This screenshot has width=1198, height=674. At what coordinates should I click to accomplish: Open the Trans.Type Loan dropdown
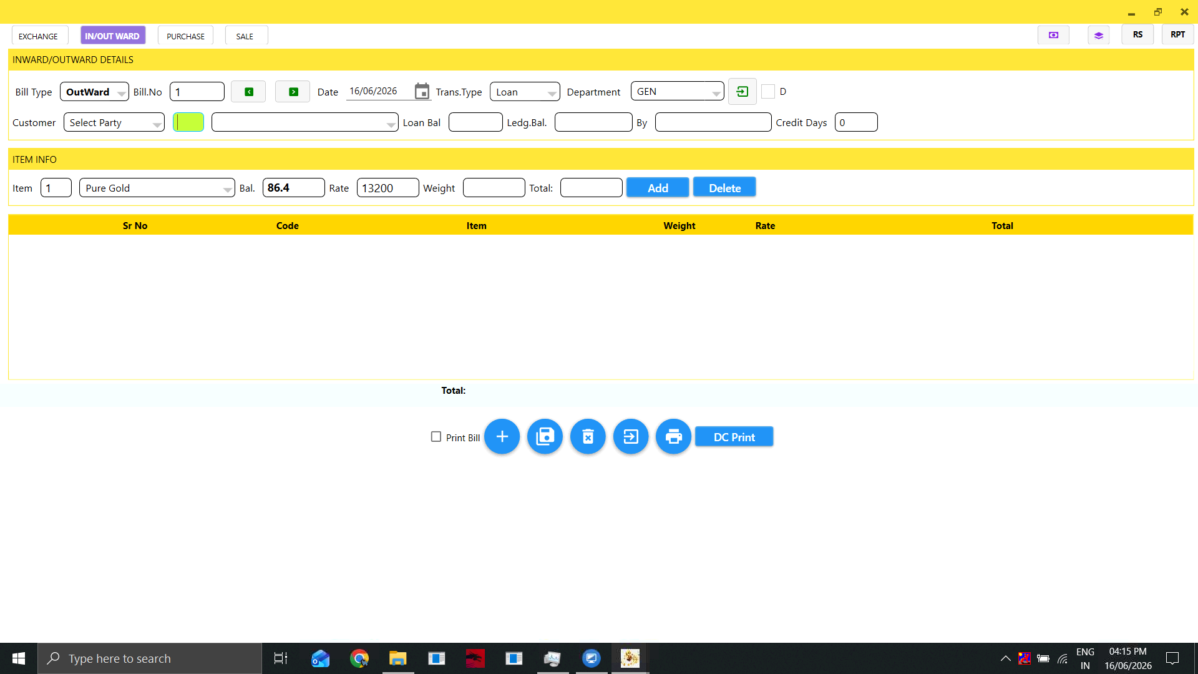(525, 92)
